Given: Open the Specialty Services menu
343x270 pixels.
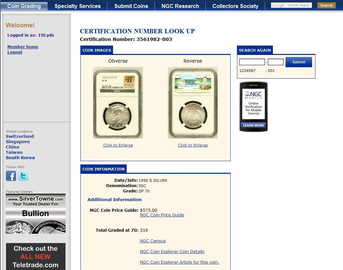Looking at the screenshot, I should point(77,6).
